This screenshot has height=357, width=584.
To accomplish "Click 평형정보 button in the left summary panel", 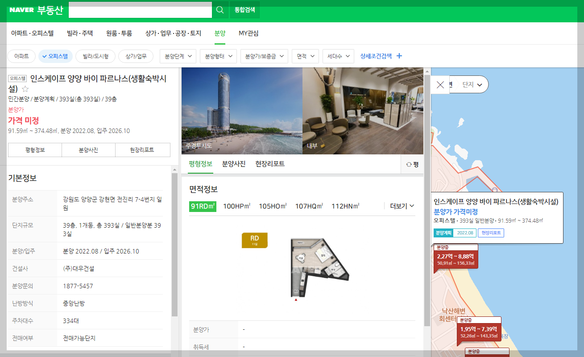I will click(35, 150).
